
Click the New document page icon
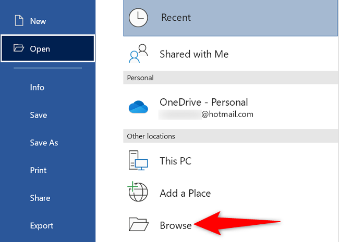[19, 21]
